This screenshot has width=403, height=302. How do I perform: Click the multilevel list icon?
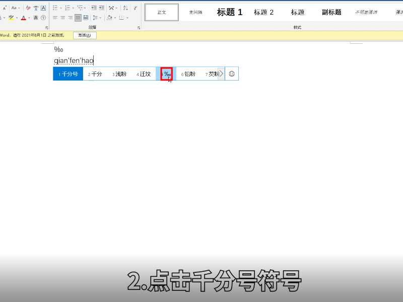point(80,7)
